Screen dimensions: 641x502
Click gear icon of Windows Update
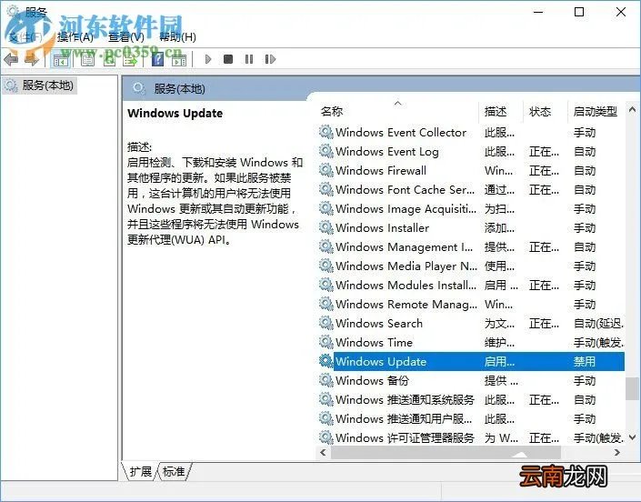click(326, 360)
